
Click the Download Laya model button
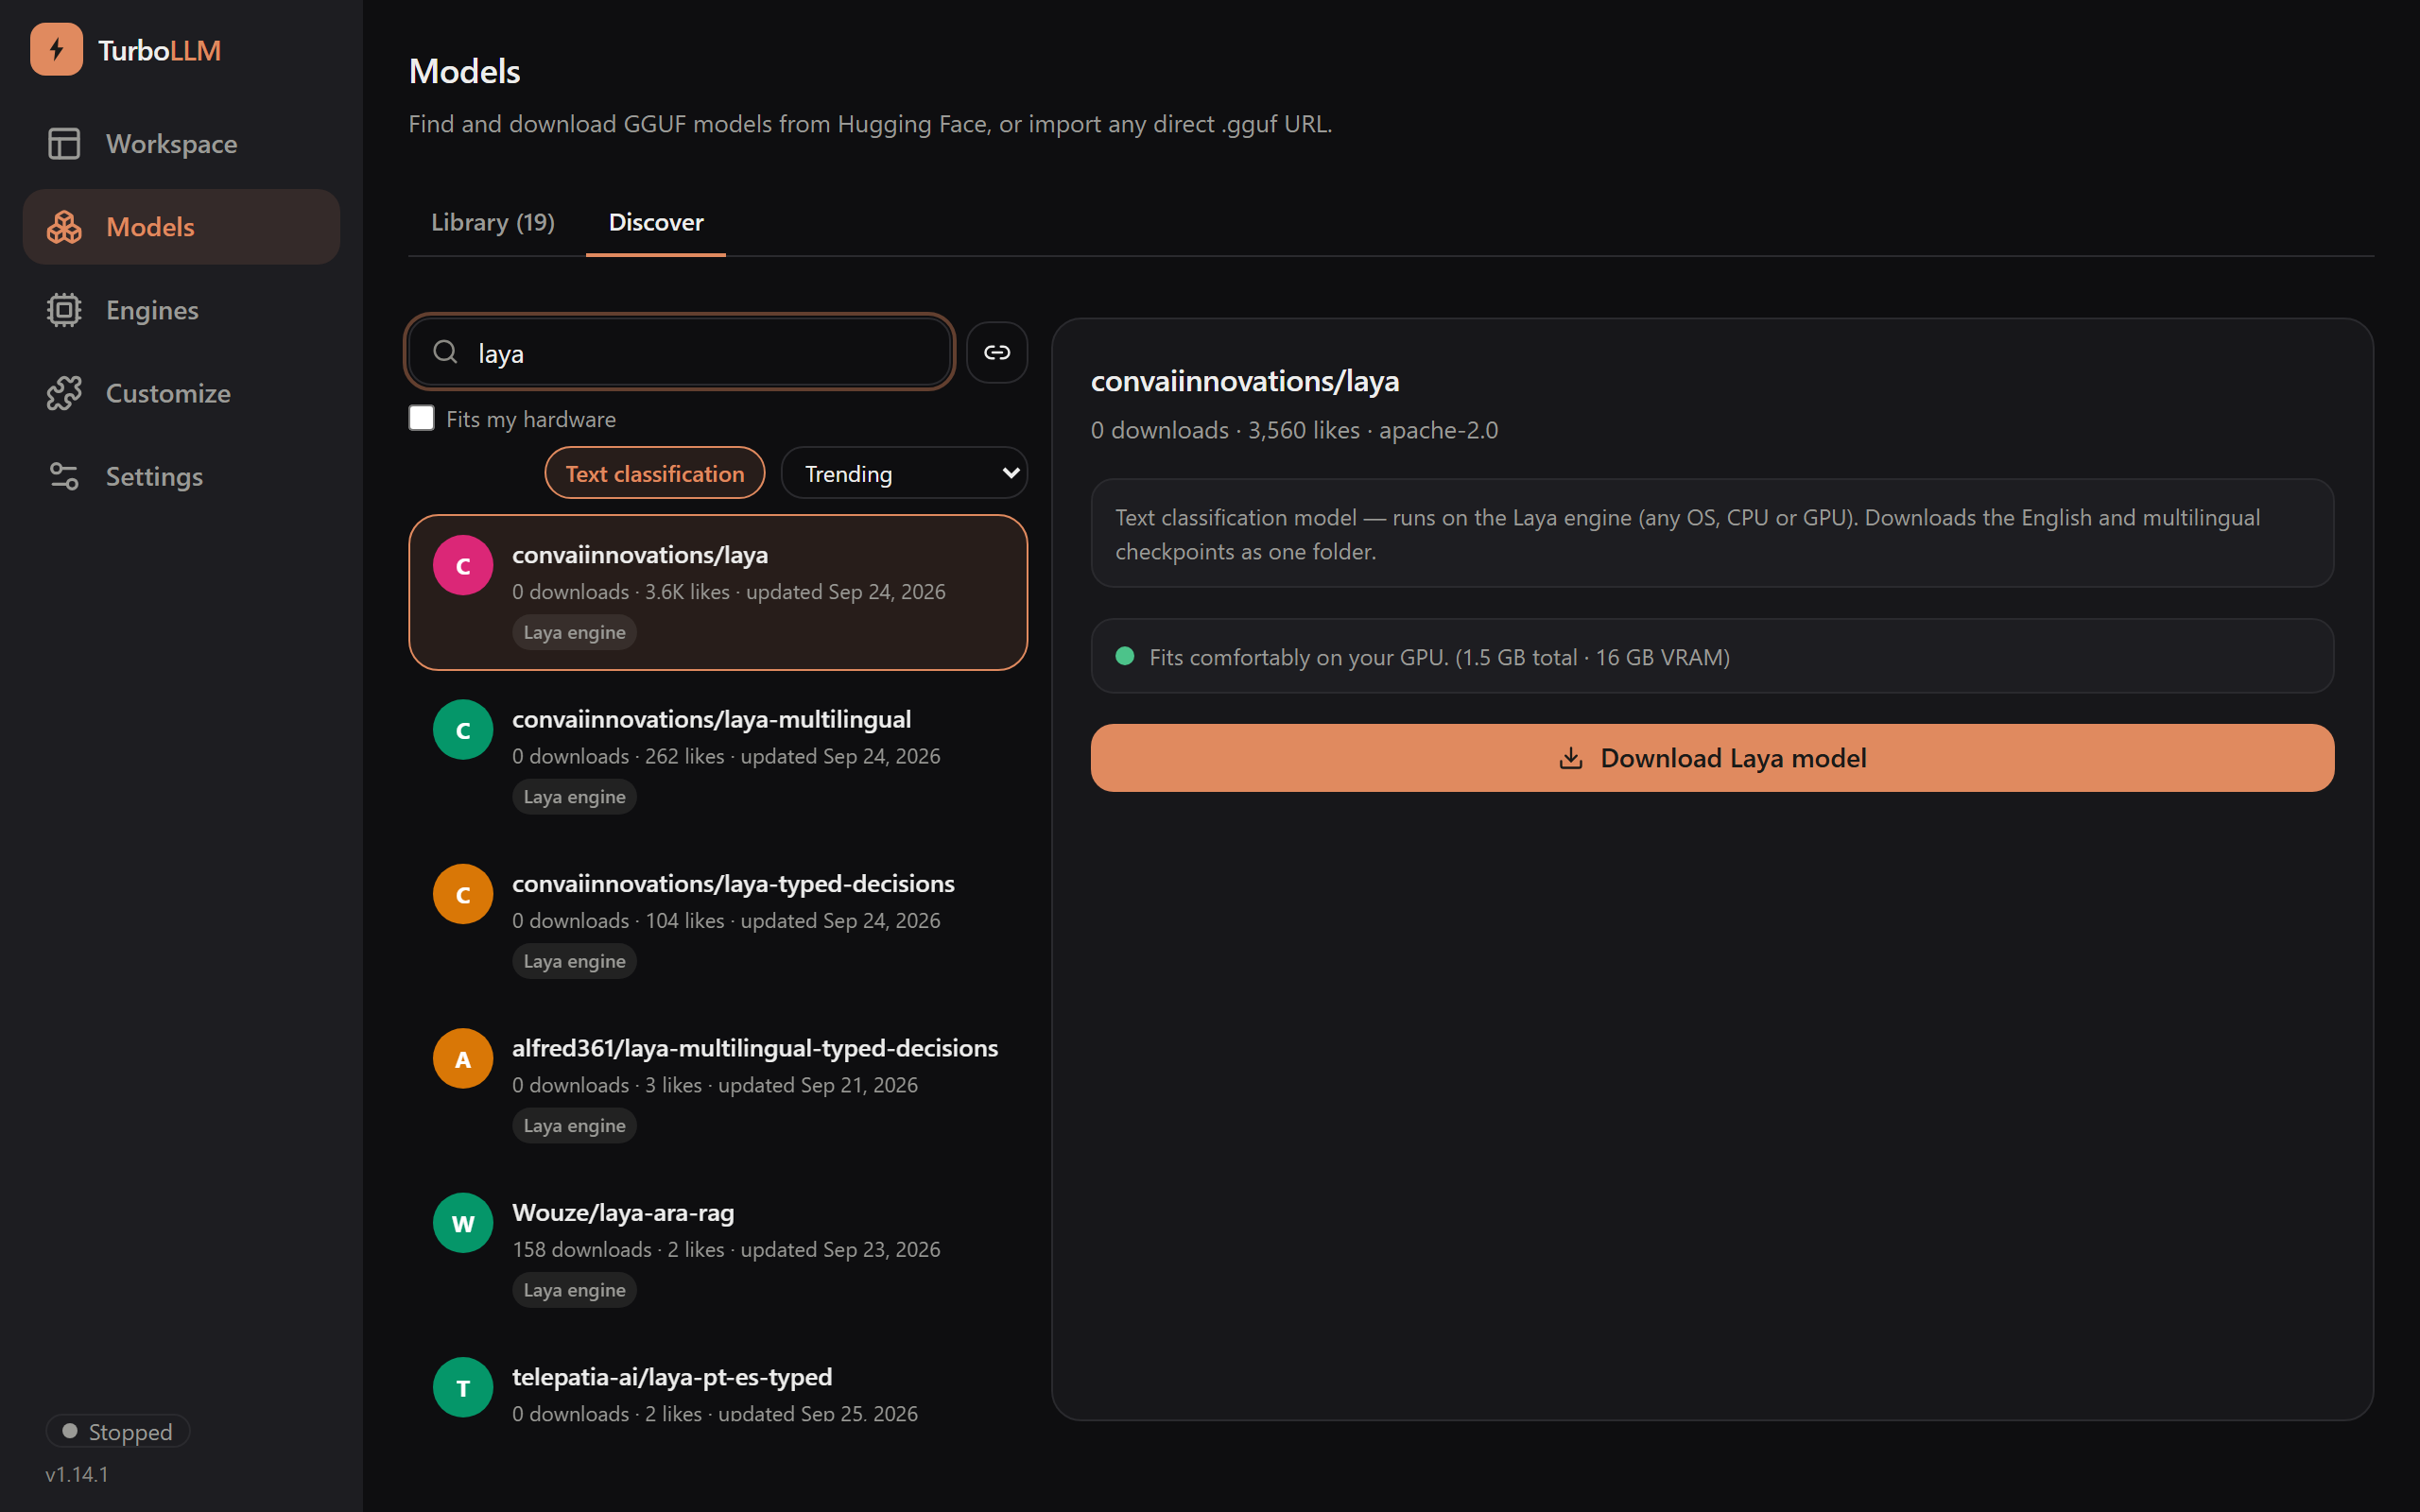coord(1712,758)
